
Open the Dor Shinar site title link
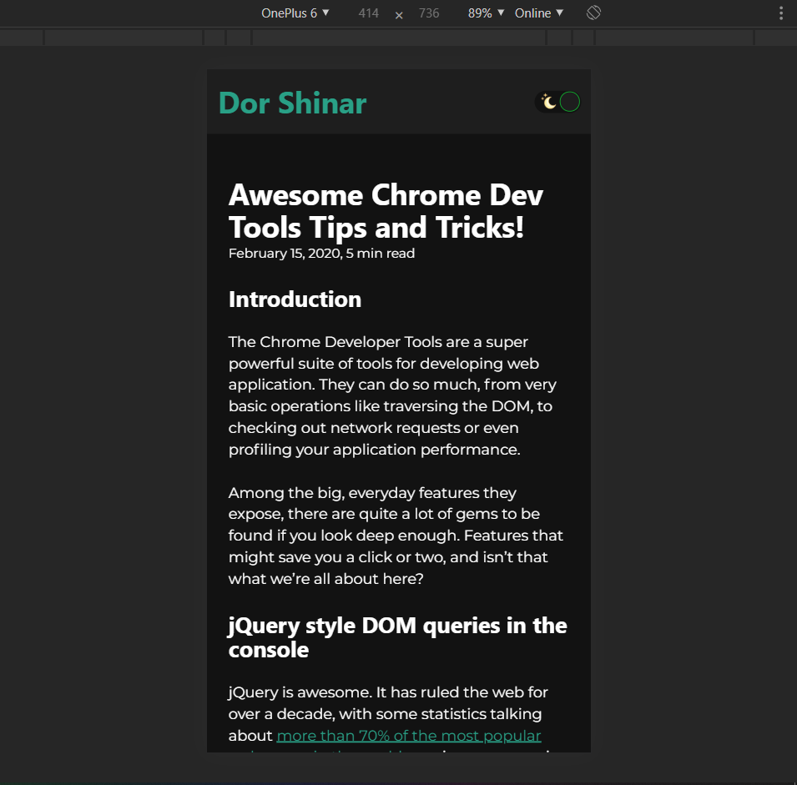(292, 103)
